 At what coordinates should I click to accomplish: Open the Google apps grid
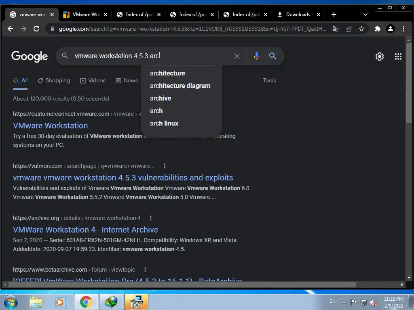point(398,57)
